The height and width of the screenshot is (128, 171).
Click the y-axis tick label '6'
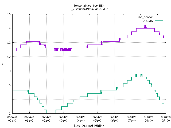click(x=10, y=85)
